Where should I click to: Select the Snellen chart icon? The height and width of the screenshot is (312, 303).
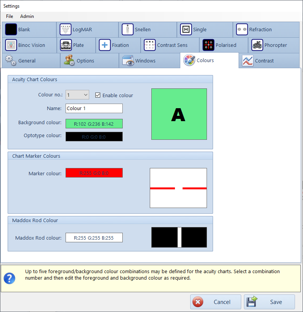(128, 29)
